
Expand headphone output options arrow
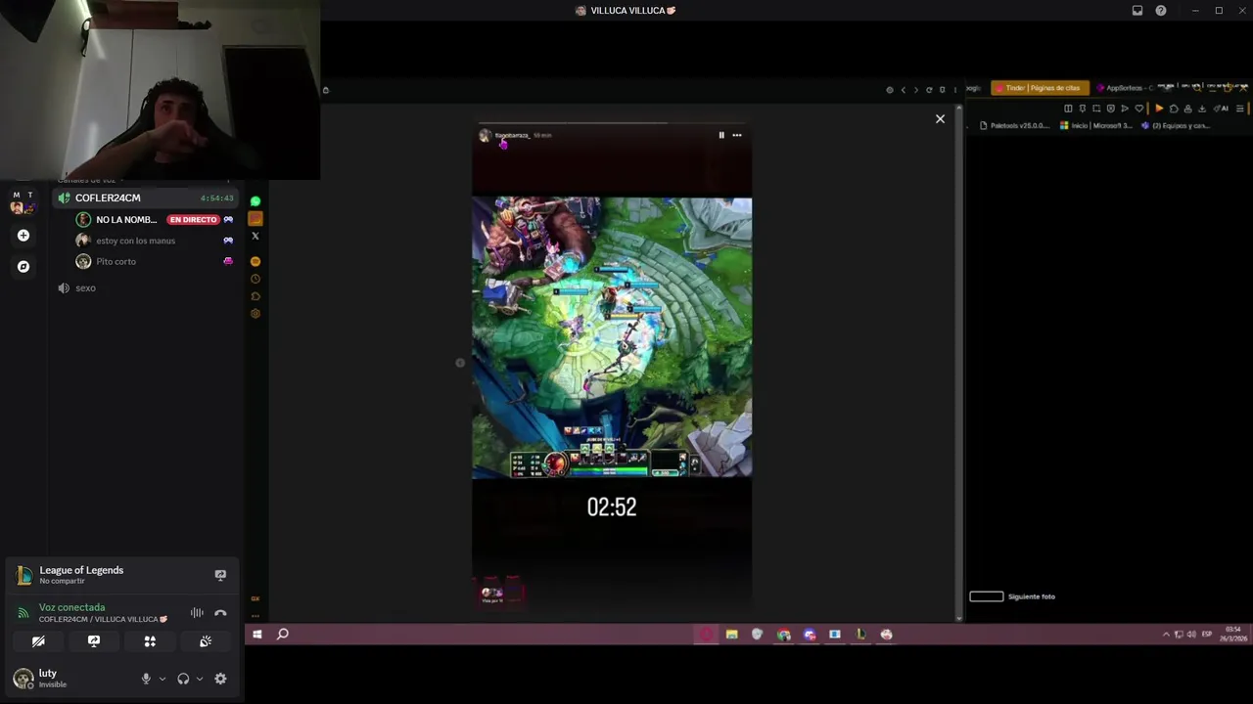(x=200, y=679)
